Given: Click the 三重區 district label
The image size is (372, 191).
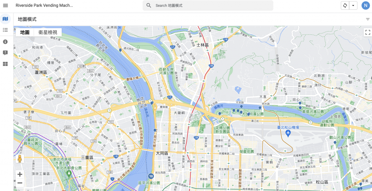Looking at the screenshot, I should pyautogui.click(x=87, y=157).
